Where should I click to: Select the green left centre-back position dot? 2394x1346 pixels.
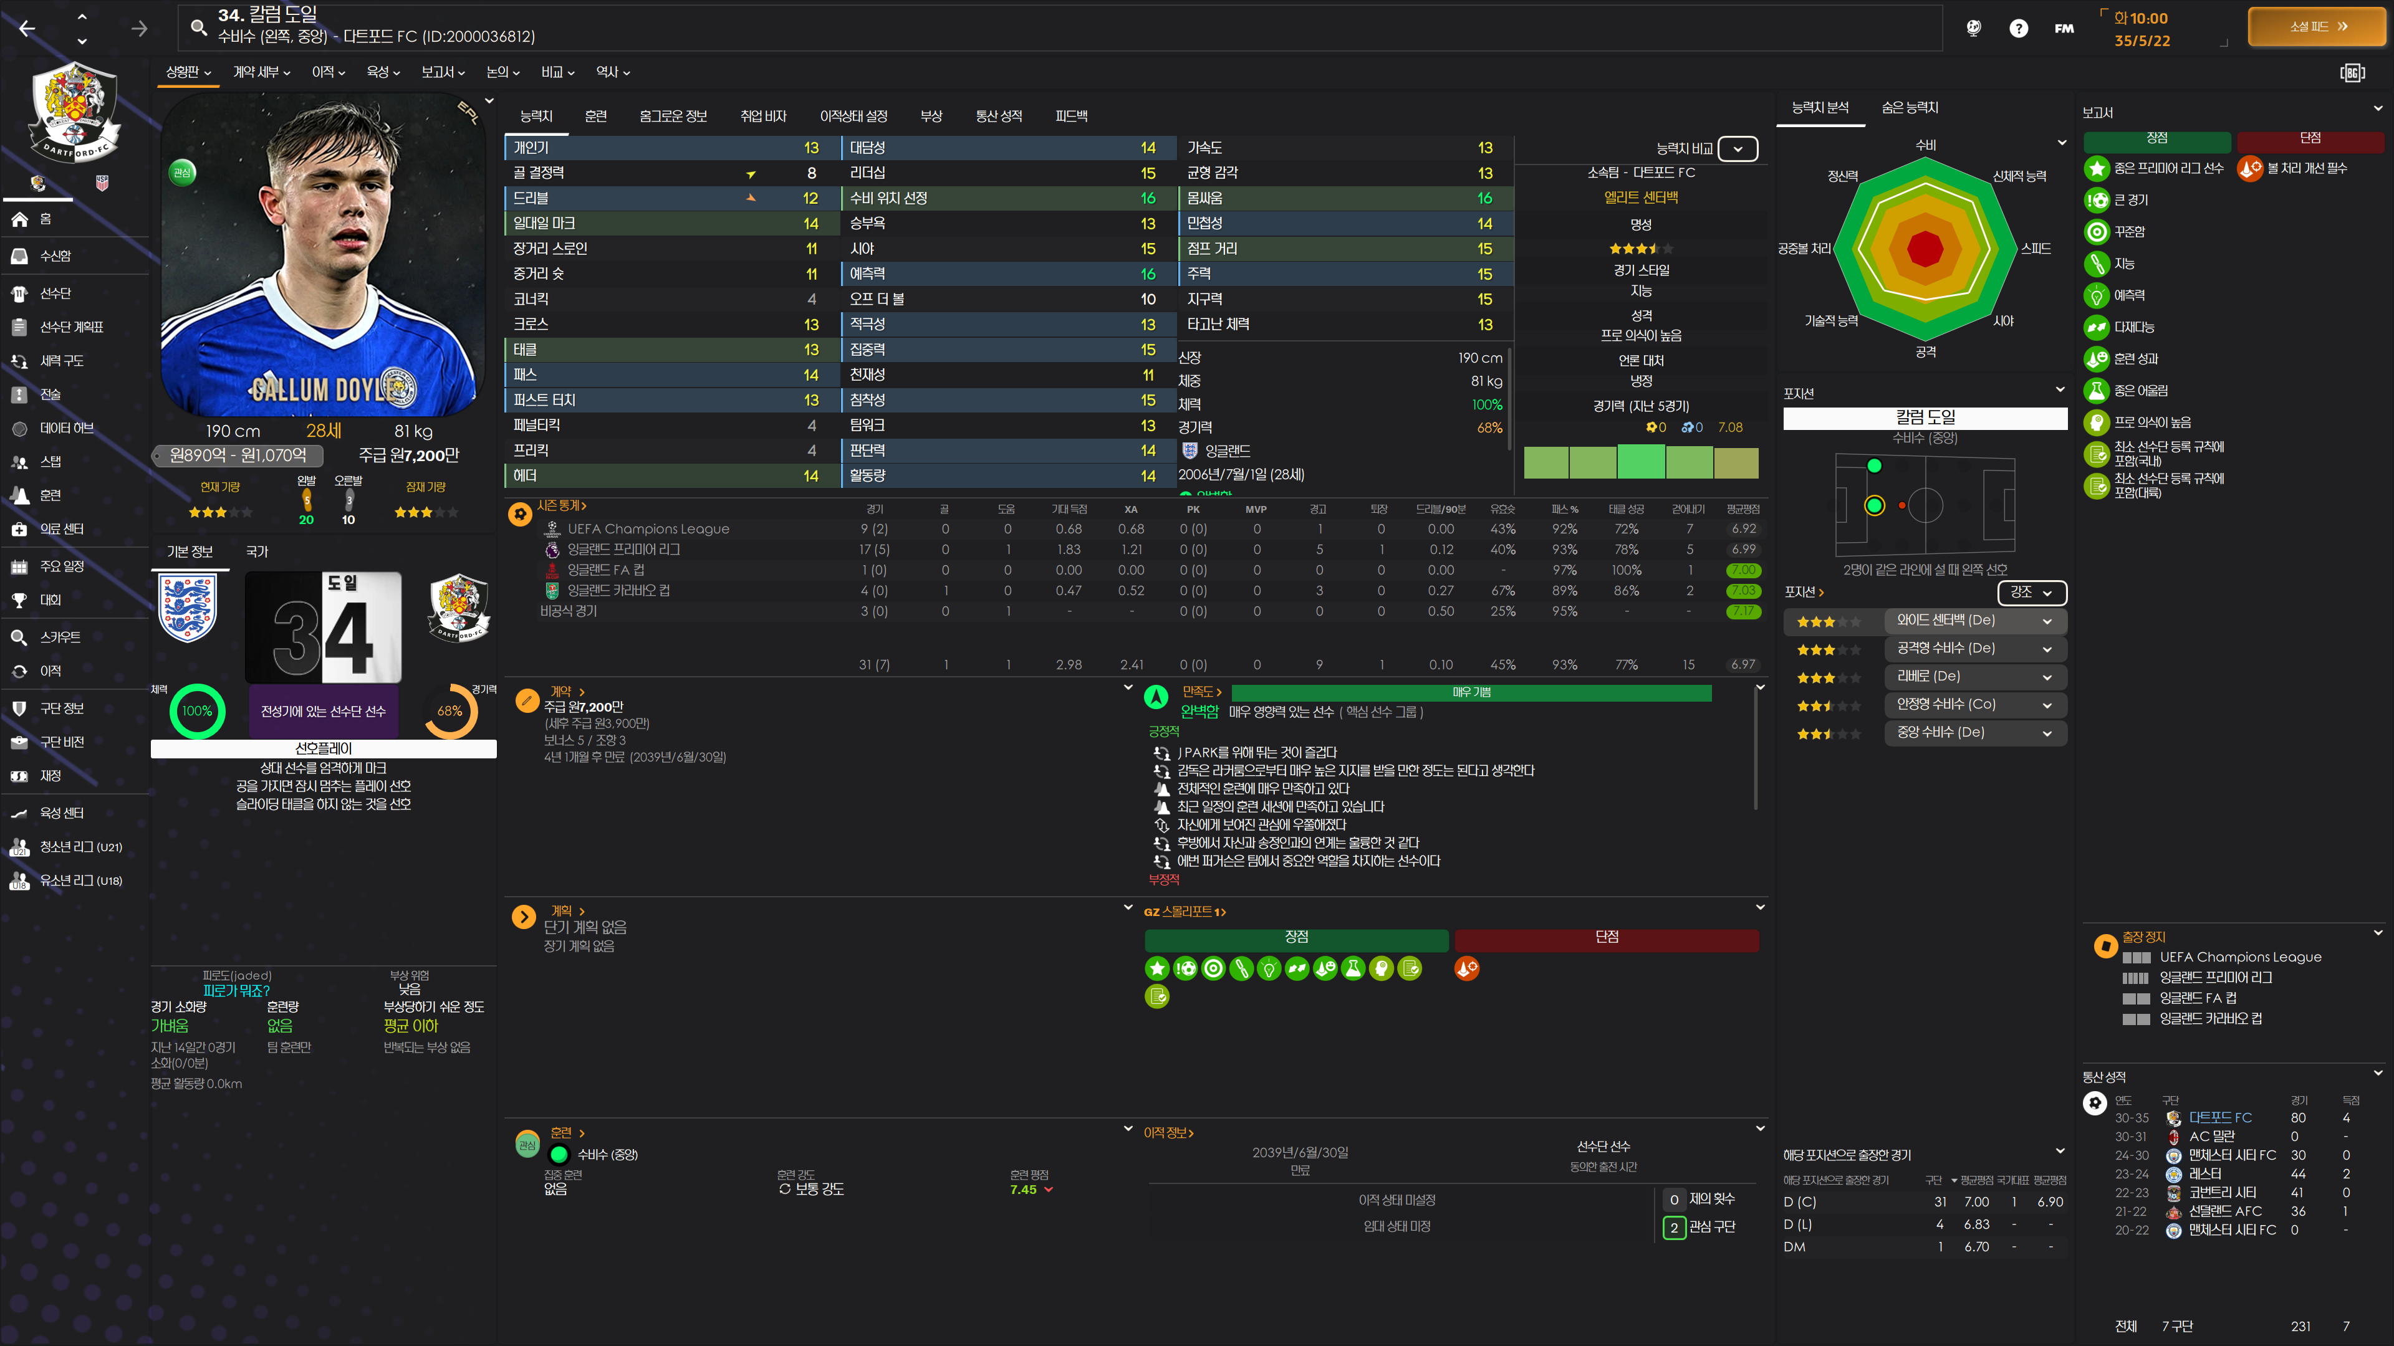pos(1873,505)
